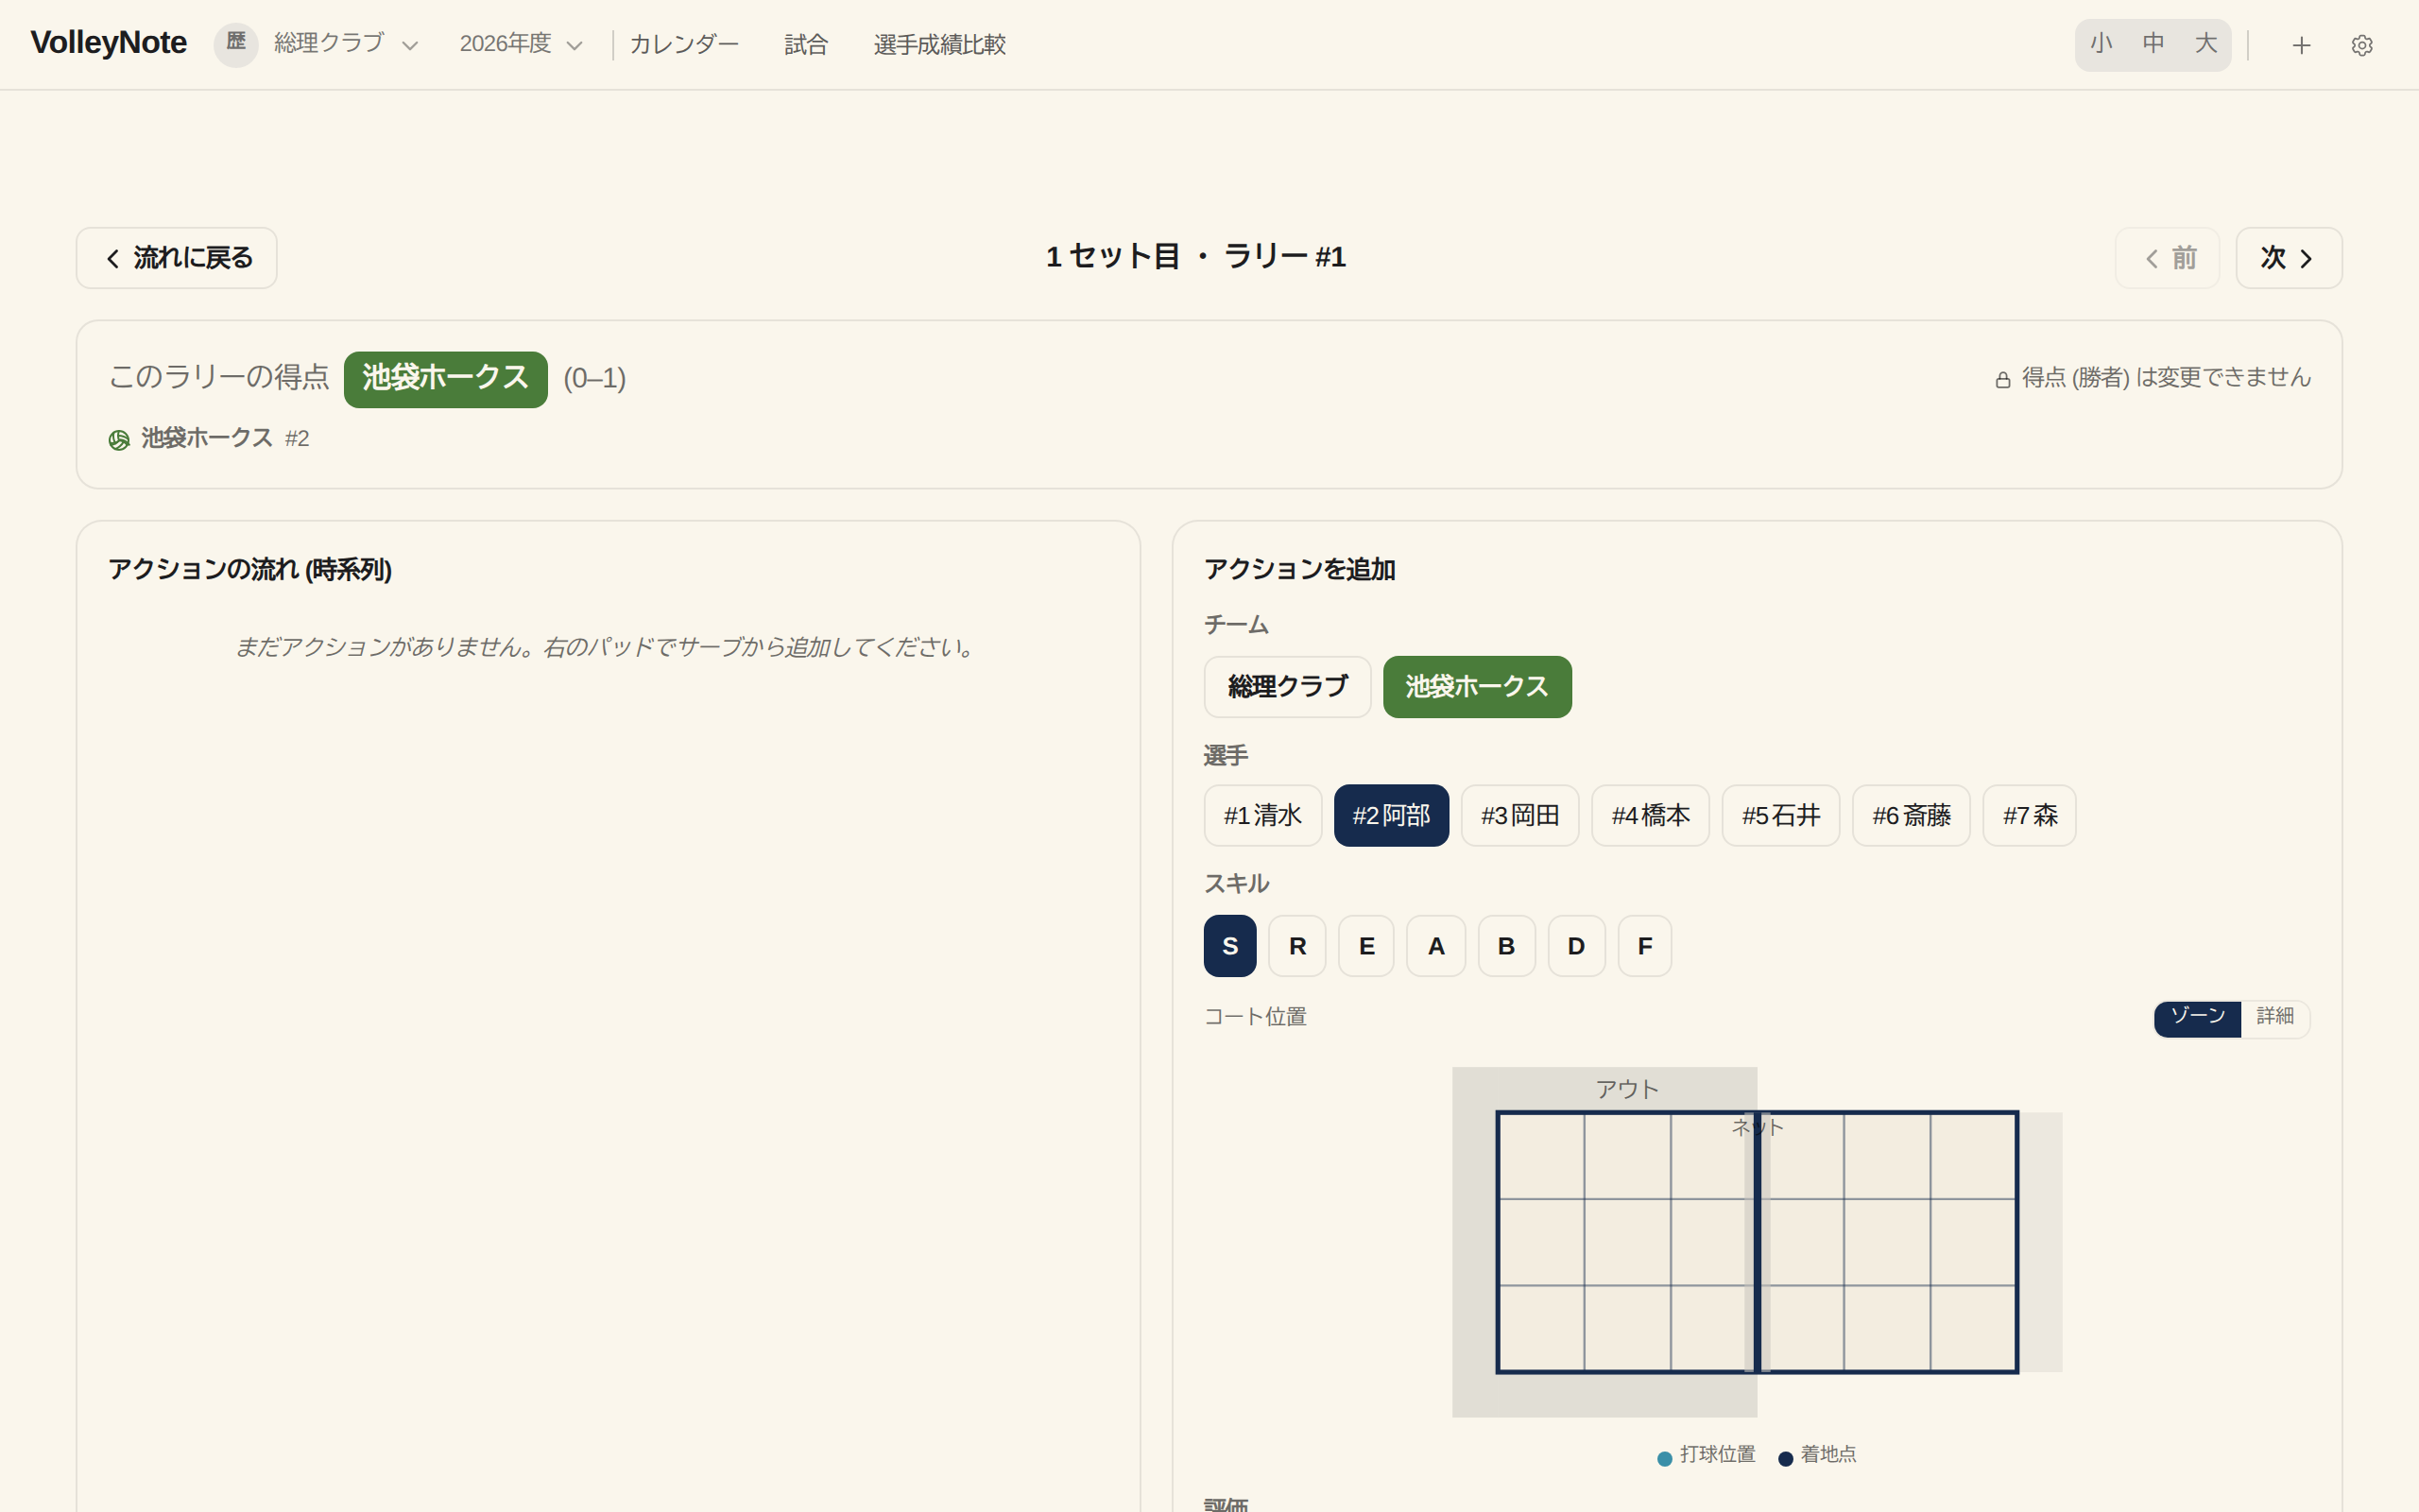Viewport: 2419px width, 1512px height.
Task: Click the 流れに戻る back button
Action: pos(177,258)
